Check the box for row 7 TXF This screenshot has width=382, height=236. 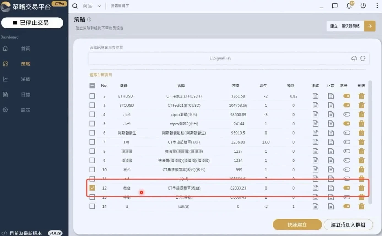click(x=92, y=142)
